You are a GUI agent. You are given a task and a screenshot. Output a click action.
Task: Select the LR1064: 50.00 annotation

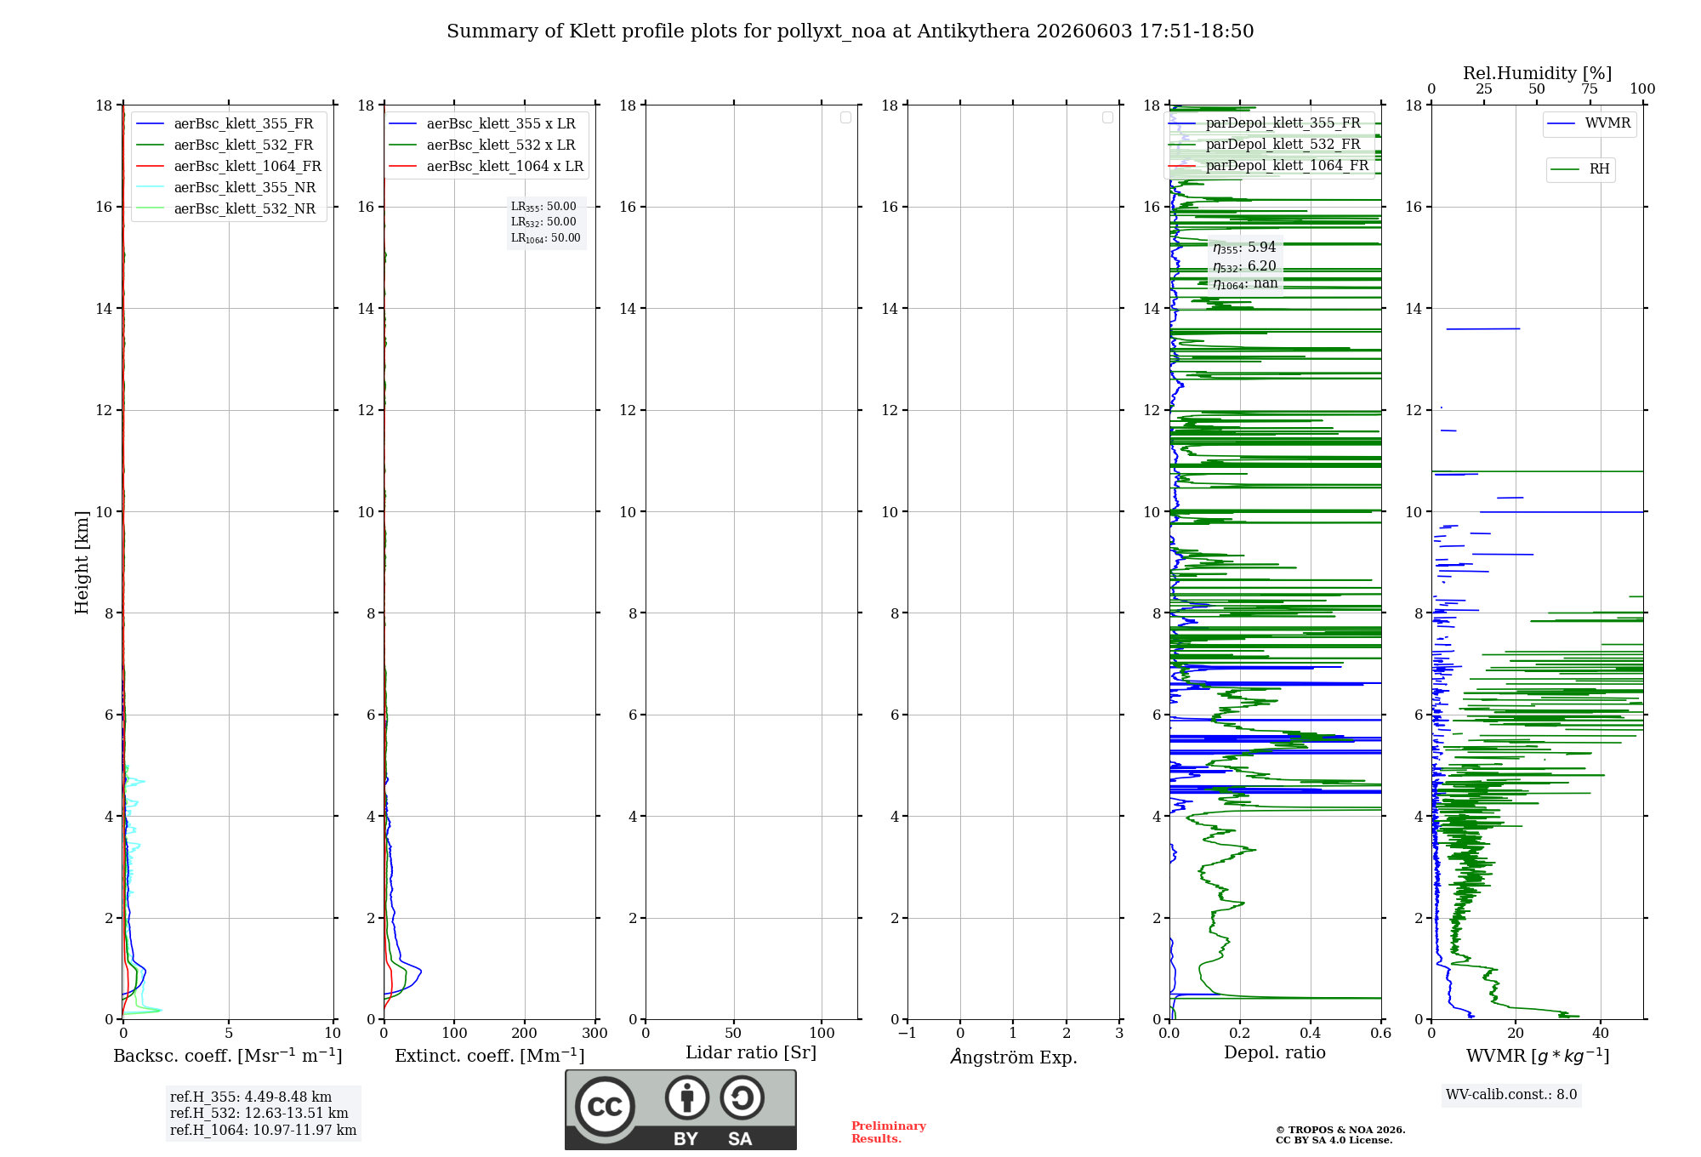(x=546, y=238)
